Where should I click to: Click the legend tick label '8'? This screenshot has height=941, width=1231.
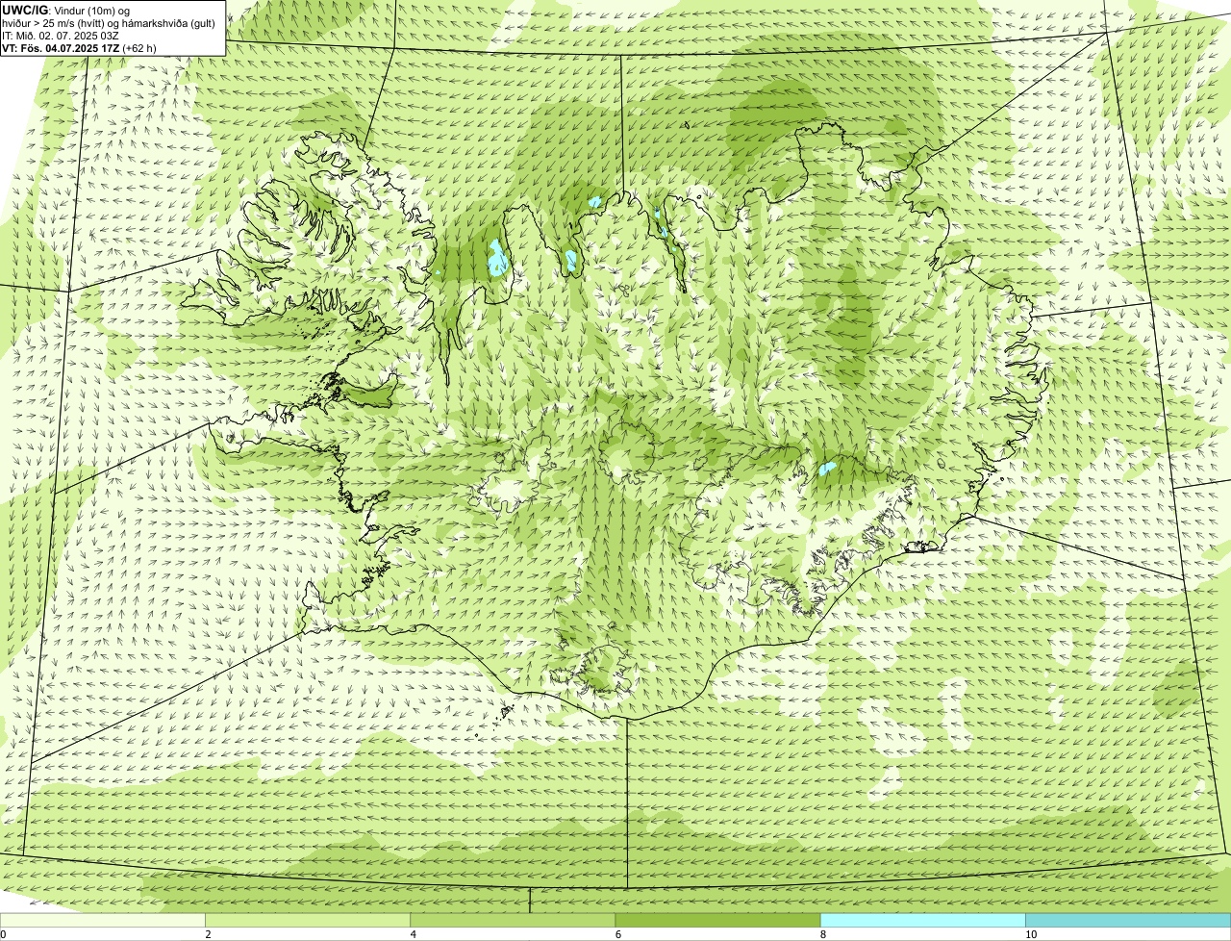click(822, 934)
